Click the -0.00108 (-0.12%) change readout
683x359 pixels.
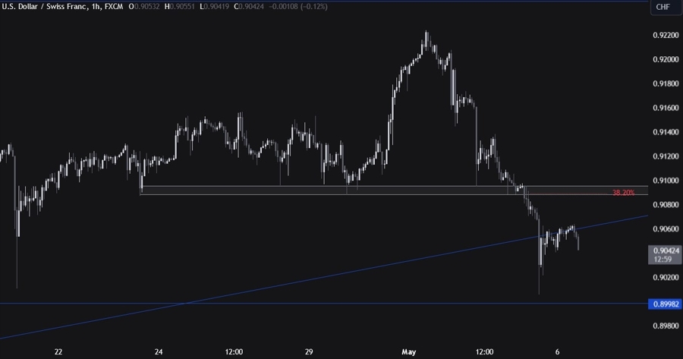310,7
